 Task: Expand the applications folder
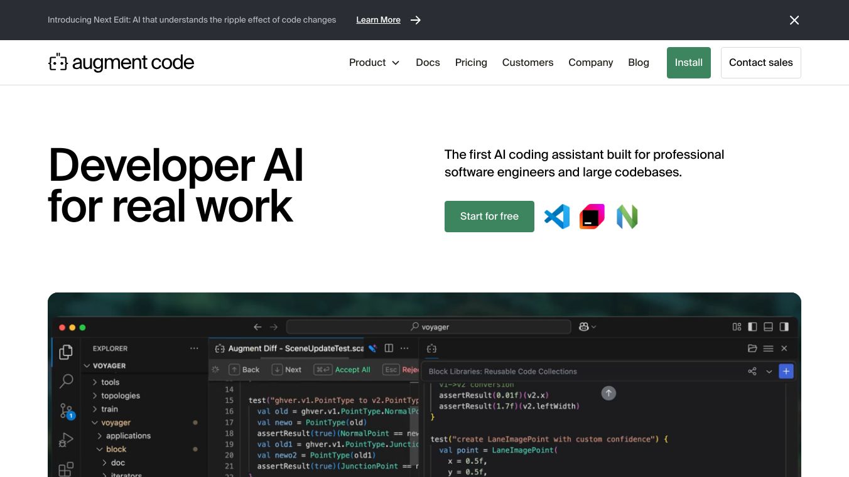coord(124,436)
